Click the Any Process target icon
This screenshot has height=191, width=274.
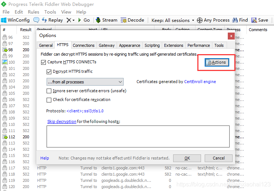pos(200,20)
